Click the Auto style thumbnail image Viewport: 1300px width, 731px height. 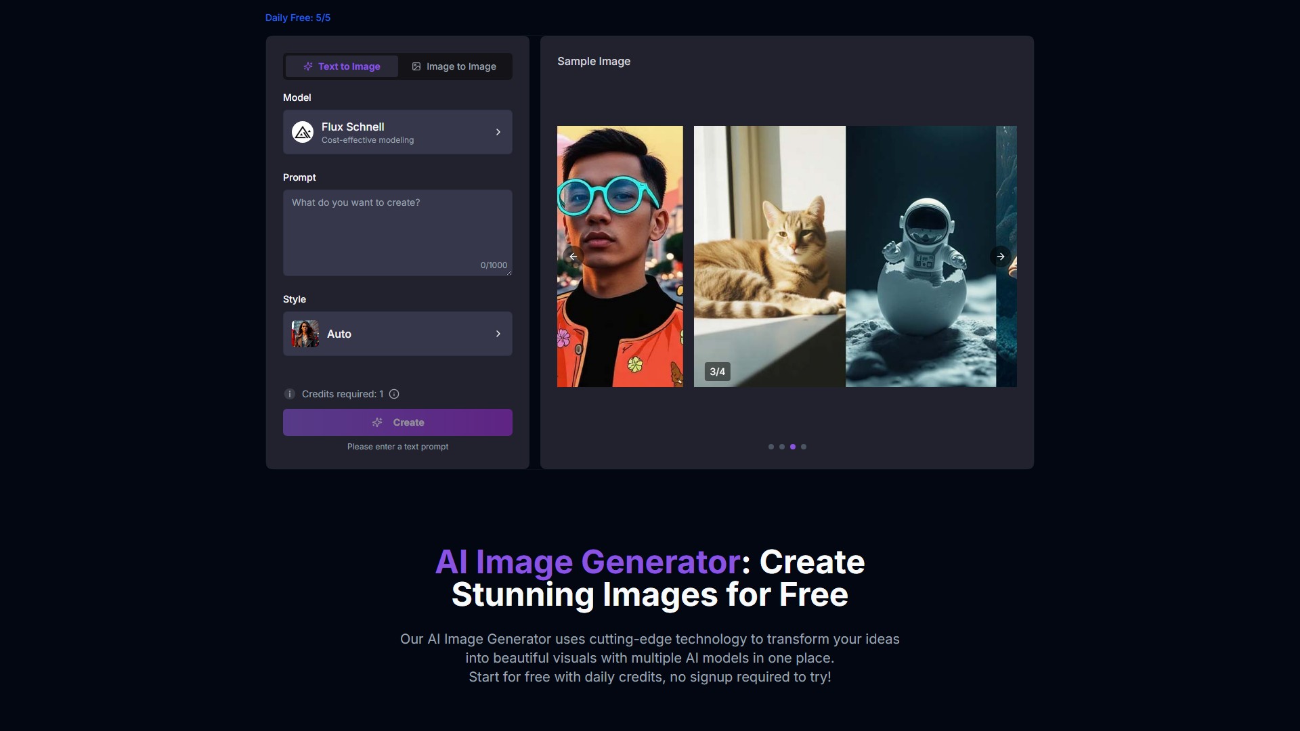point(305,334)
